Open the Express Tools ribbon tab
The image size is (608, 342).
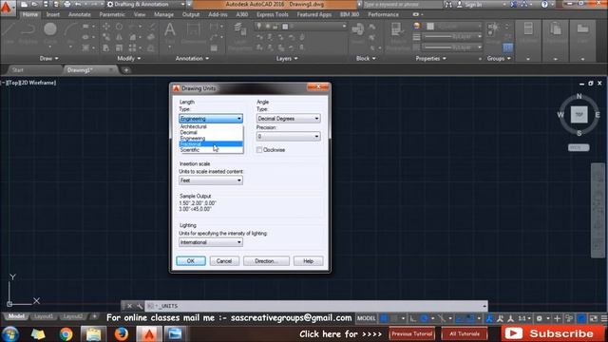pyautogui.click(x=273, y=14)
